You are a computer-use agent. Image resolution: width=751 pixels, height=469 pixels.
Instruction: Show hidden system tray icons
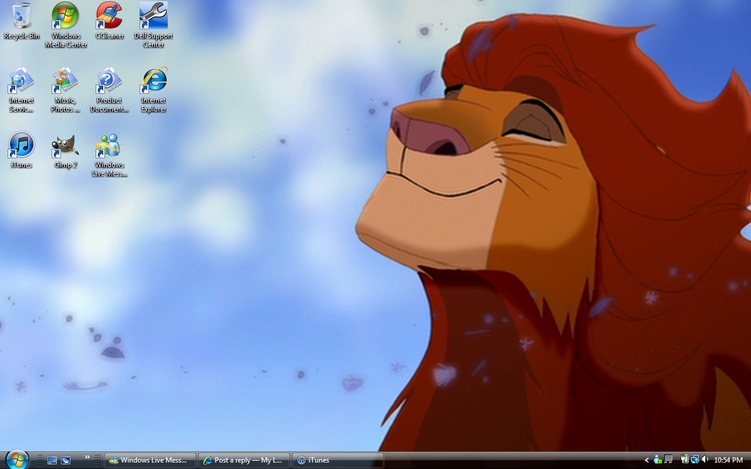(x=647, y=460)
